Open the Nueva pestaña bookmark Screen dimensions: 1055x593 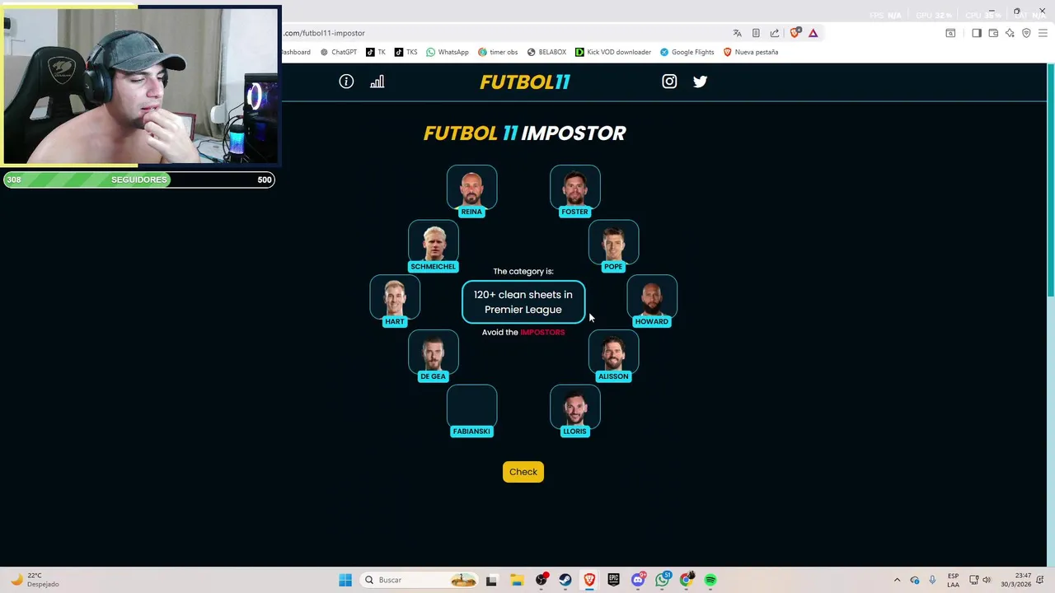click(x=750, y=52)
